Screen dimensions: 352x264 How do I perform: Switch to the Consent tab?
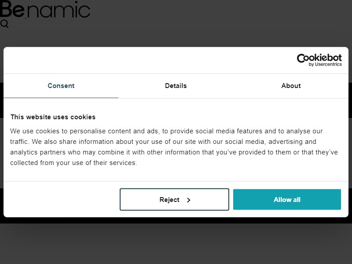pyautogui.click(x=61, y=86)
